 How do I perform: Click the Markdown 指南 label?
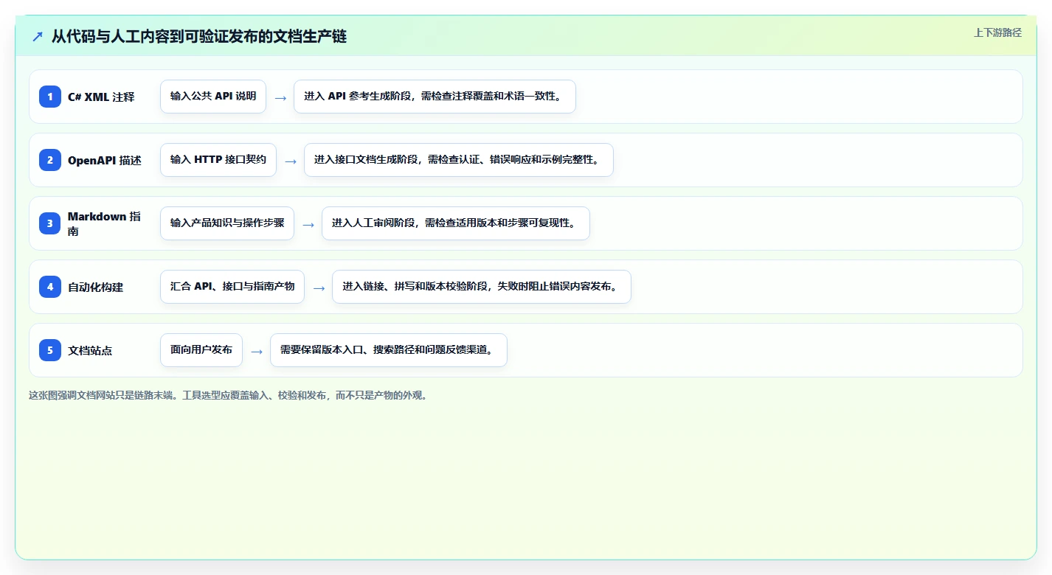(x=105, y=223)
